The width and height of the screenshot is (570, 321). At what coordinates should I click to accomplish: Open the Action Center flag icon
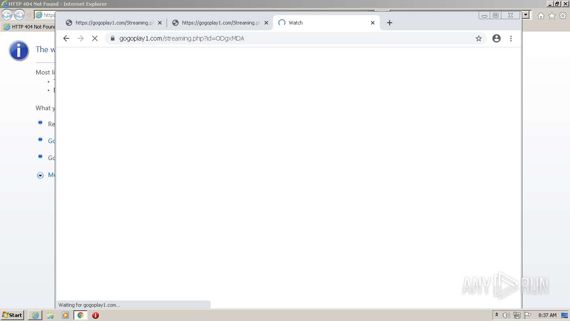528,315
